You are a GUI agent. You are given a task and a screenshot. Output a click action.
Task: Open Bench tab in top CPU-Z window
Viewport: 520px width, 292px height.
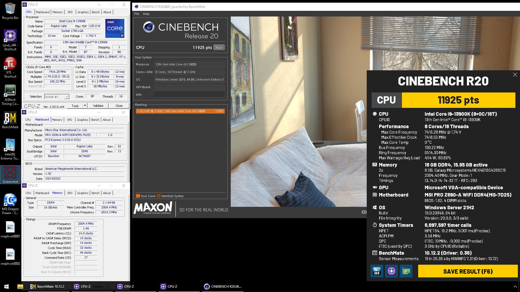click(96, 12)
